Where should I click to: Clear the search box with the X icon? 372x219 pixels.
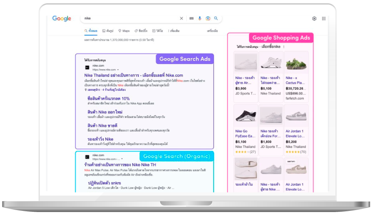182,18
